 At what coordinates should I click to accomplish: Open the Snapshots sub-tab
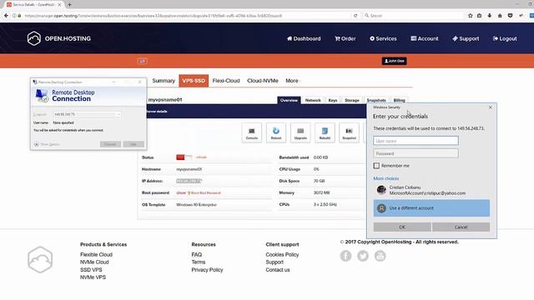376,100
